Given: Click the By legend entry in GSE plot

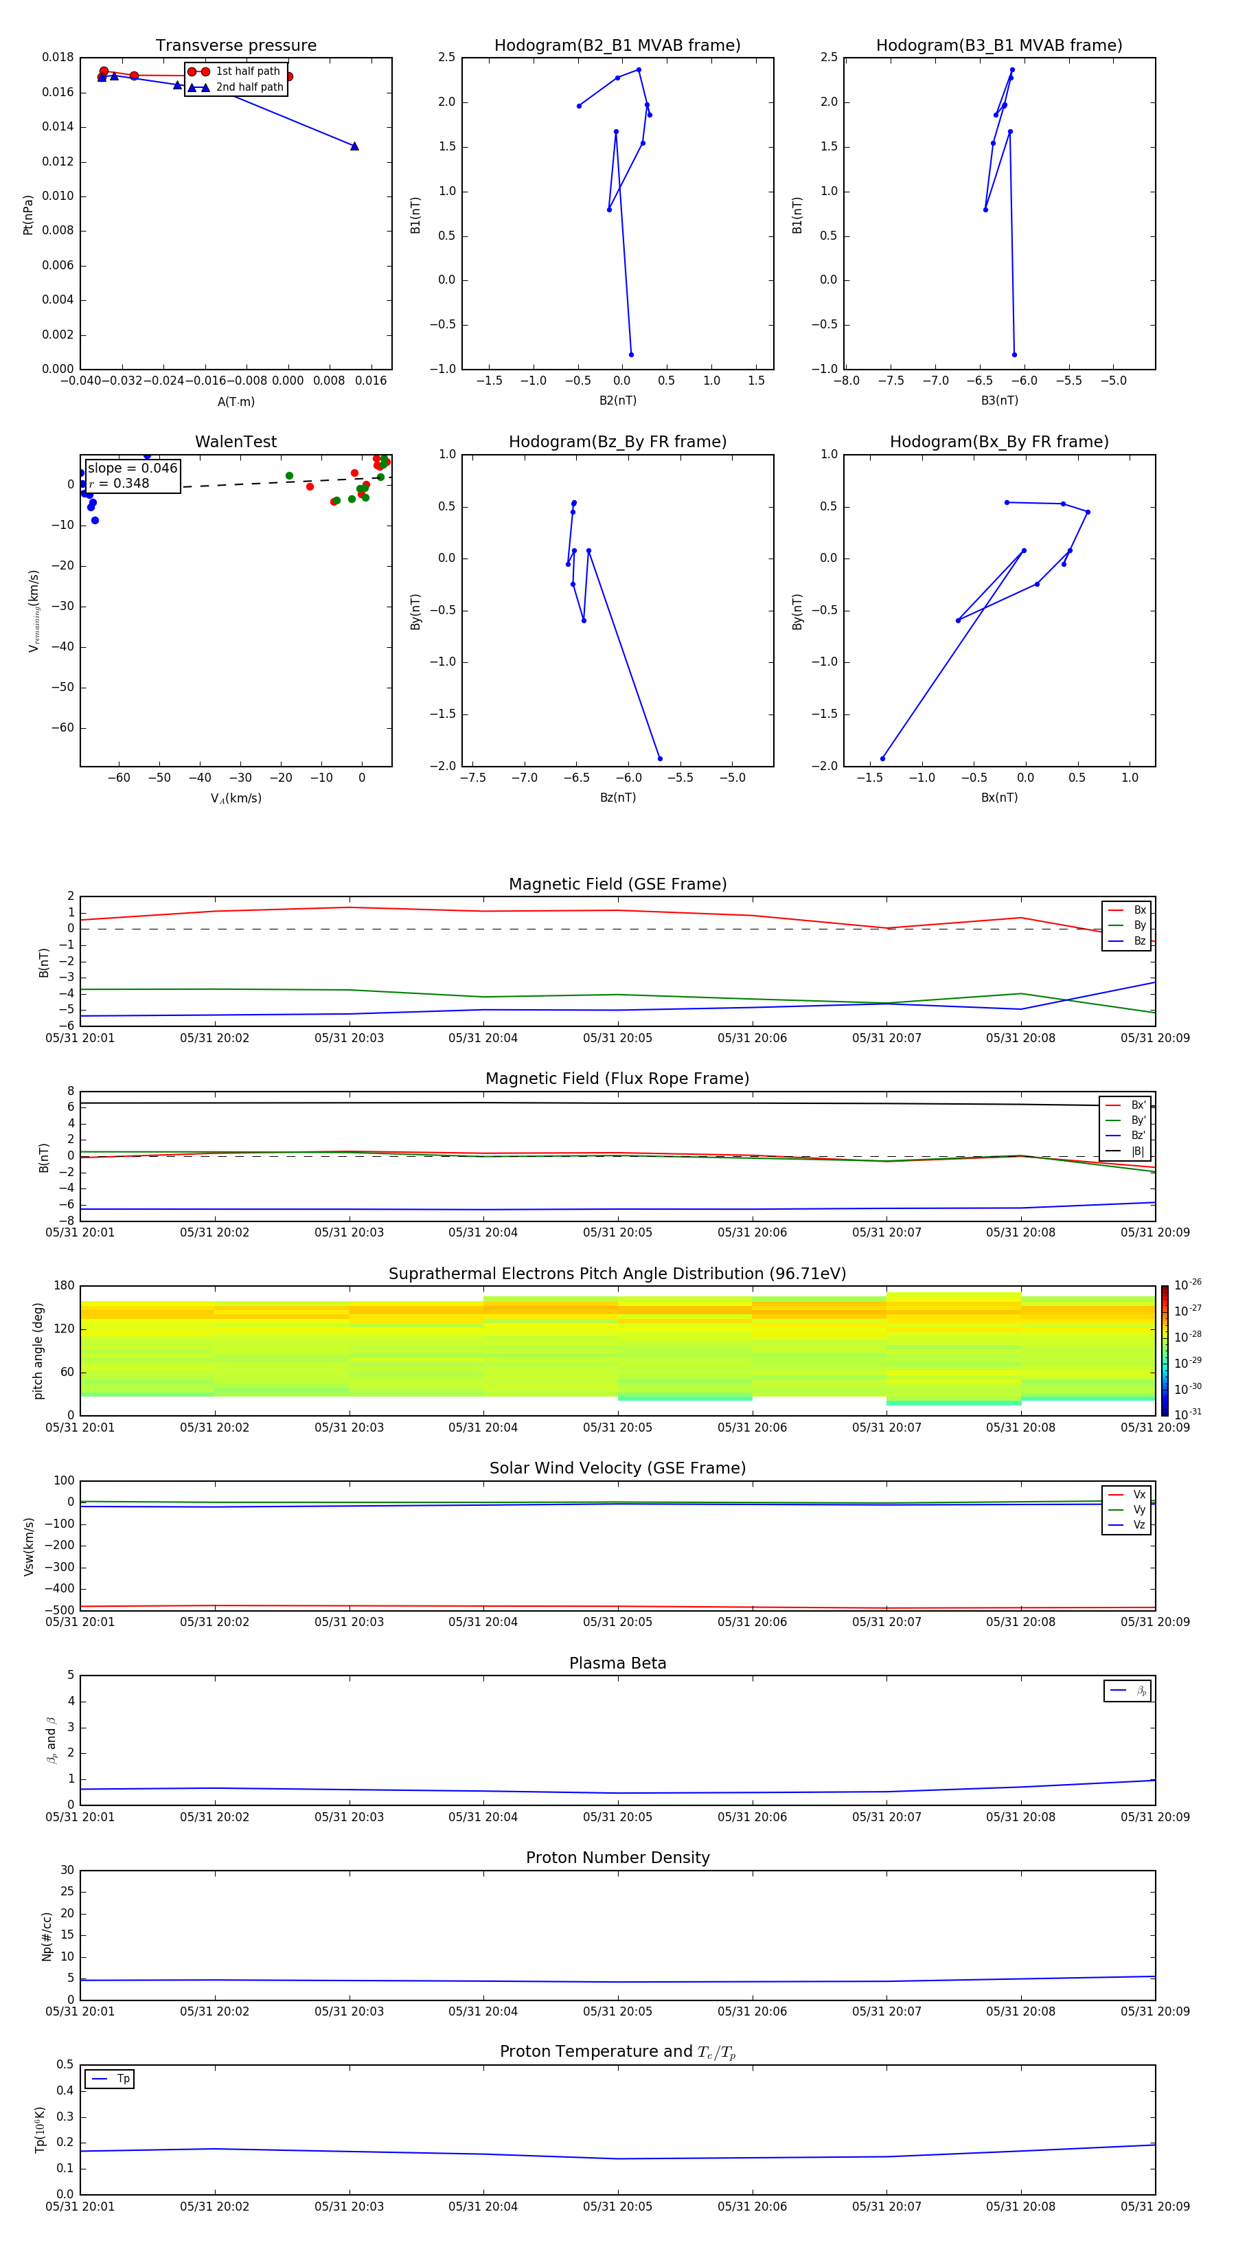Looking at the screenshot, I should click(x=1127, y=926).
